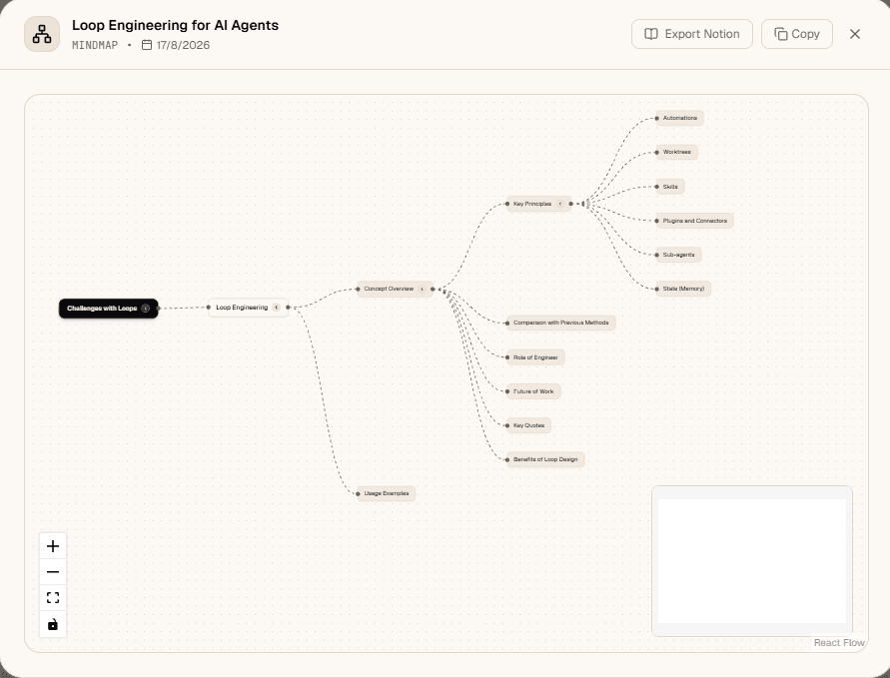This screenshot has height=678, width=890.
Task: Click the MINDMAP type label
Action: (95, 45)
